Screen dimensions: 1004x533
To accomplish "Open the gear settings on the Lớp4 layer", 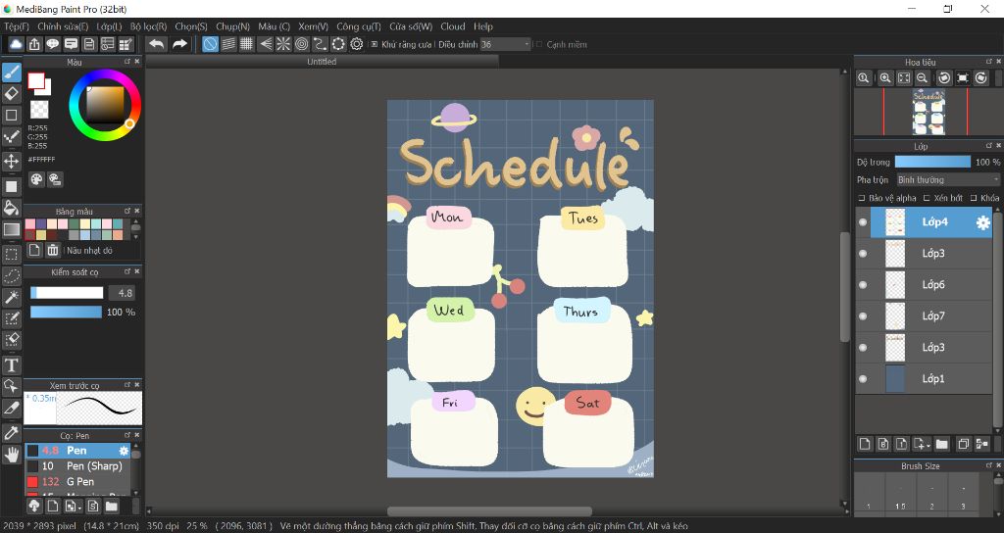I will point(982,222).
